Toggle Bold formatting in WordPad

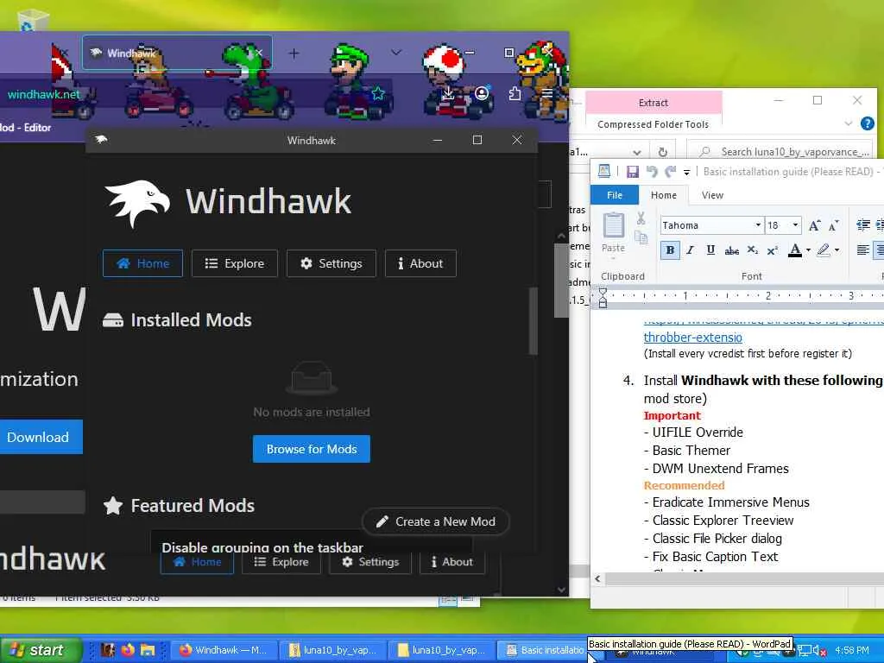pos(670,250)
